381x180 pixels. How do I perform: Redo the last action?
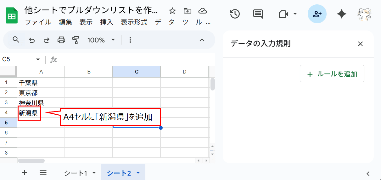pyautogui.click(x=47, y=40)
